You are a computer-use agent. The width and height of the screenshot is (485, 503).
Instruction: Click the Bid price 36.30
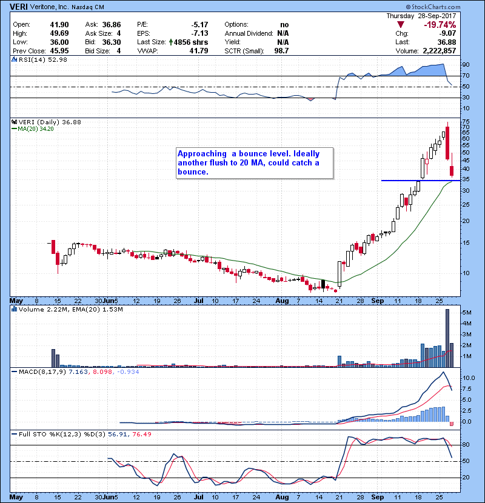click(112, 42)
